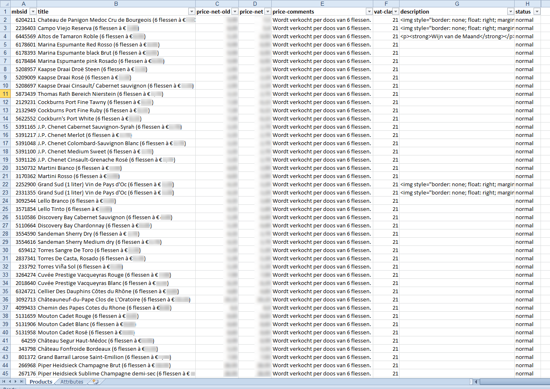
Task: Select column F header
Action: coord(386,4)
